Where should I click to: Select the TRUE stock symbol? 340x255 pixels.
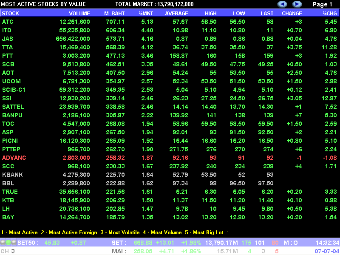(x=10, y=192)
